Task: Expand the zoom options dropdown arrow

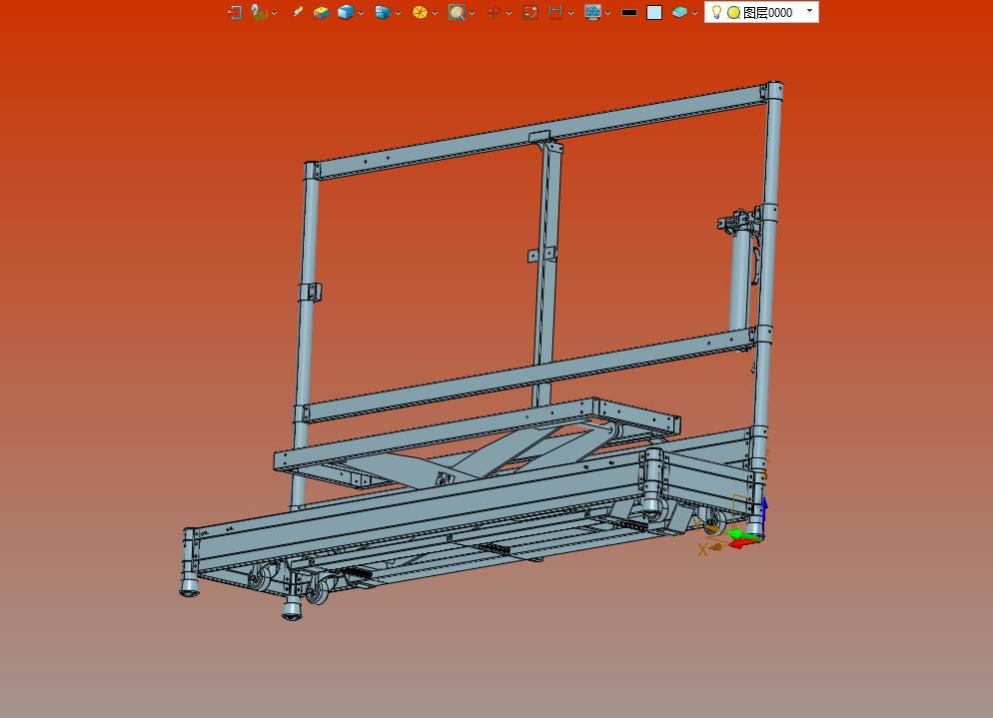Action: [x=472, y=13]
